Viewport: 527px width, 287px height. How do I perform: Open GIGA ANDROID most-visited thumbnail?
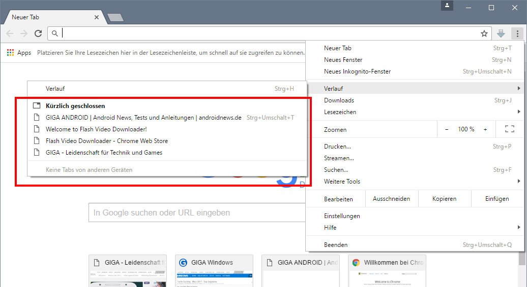pyautogui.click(x=301, y=271)
